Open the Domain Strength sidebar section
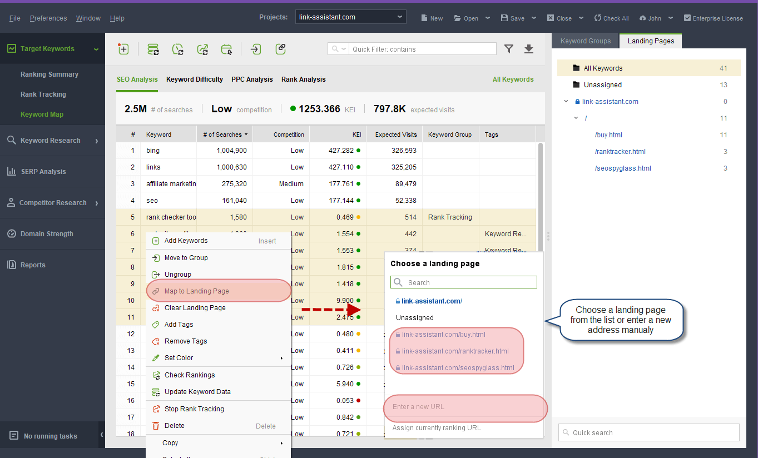The image size is (758, 458). [x=52, y=234]
